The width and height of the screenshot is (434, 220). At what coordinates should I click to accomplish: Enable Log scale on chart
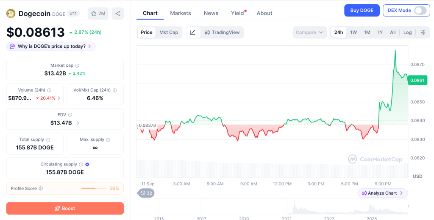pyautogui.click(x=407, y=32)
